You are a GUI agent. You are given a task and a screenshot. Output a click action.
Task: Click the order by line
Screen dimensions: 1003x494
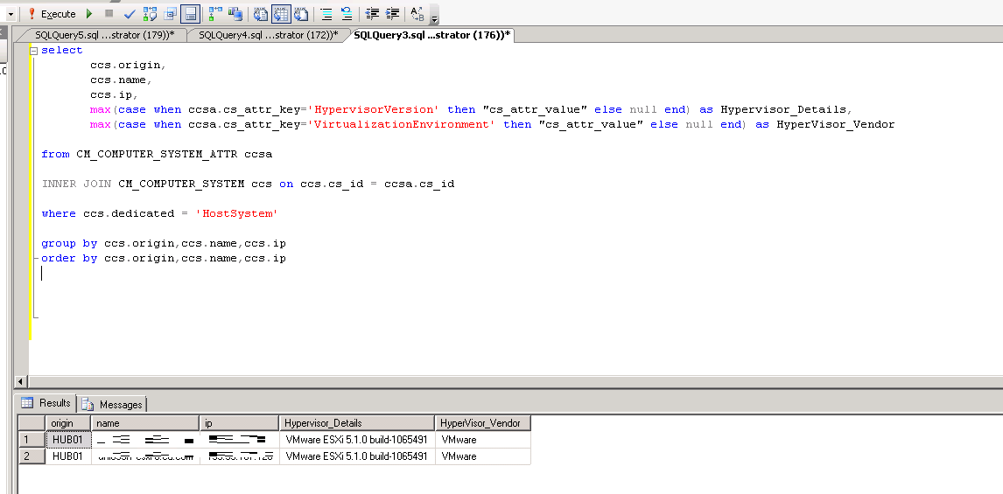[164, 258]
